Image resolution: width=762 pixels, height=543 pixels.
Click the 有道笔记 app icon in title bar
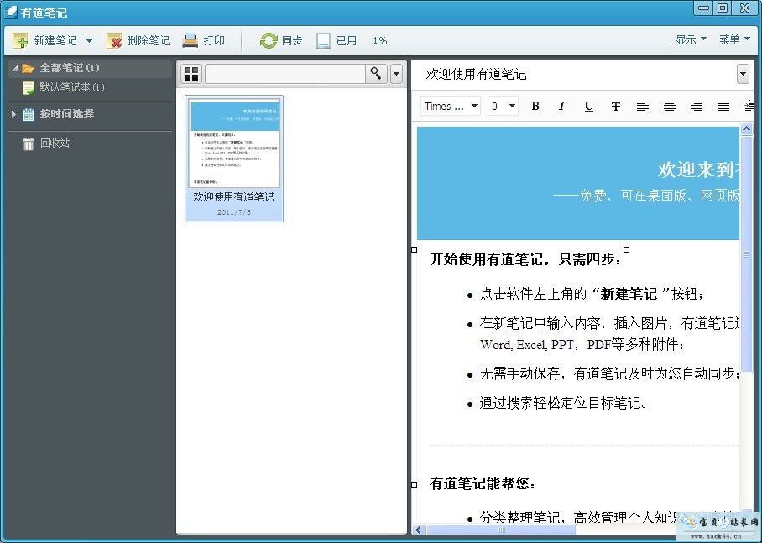click(x=11, y=12)
